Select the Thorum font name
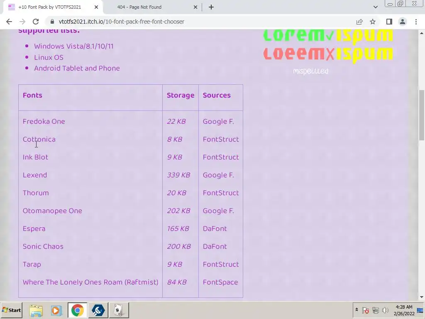This screenshot has width=425, height=319. pos(36,193)
